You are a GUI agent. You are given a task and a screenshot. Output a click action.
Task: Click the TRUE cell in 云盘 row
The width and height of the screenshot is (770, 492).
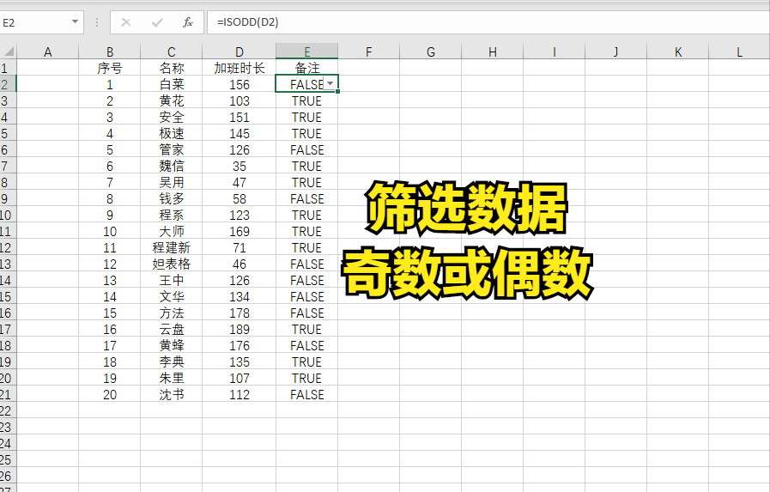click(307, 329)
